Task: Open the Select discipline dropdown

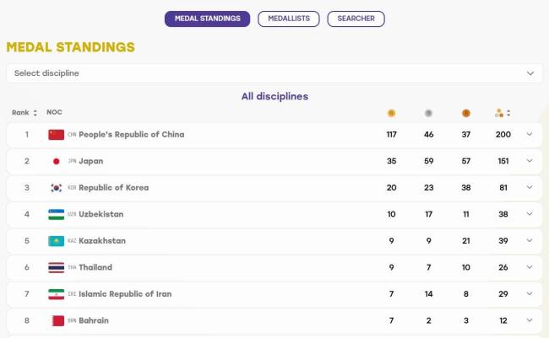Action: click(x=274, y=73)
